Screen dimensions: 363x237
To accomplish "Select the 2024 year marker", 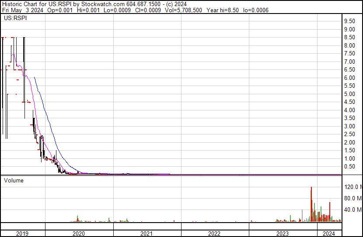I will point(328,234).
